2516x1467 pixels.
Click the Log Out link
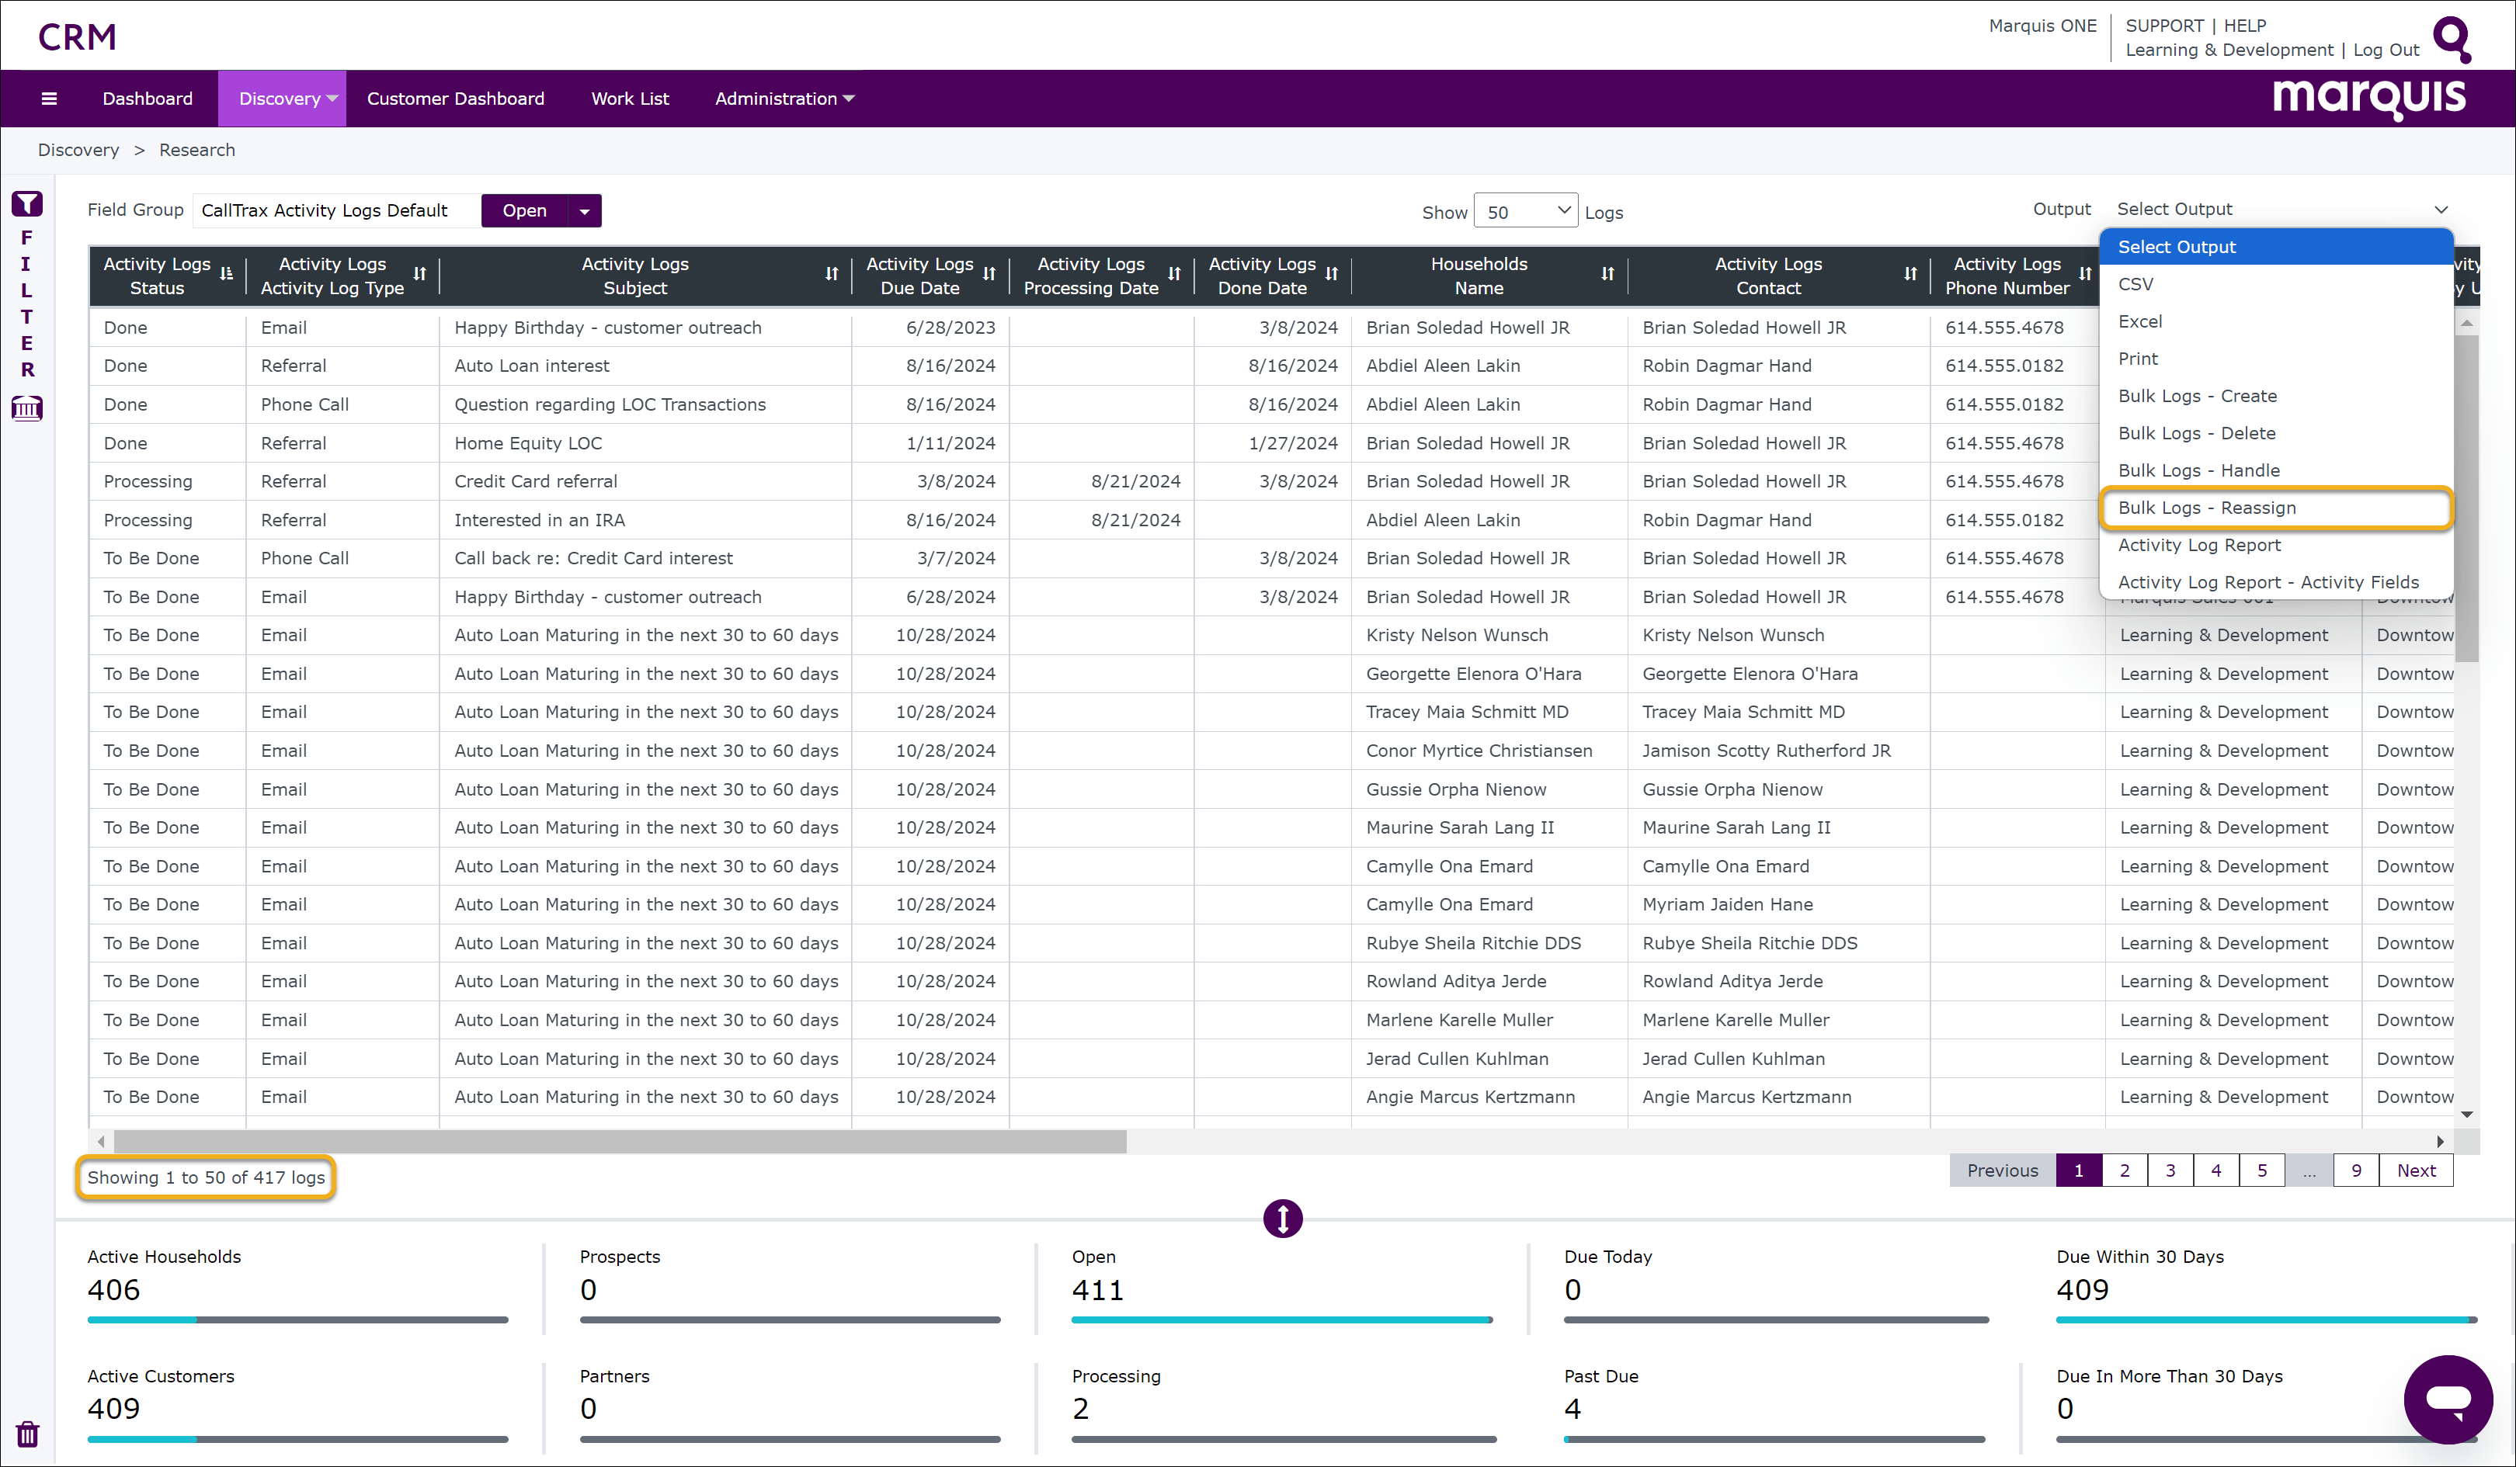pyautogui.click(x=2386, y=49)
